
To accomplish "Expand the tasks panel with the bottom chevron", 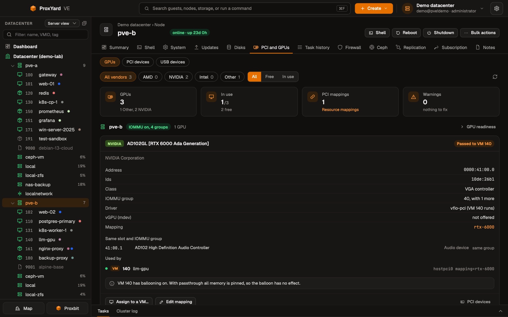I will [x=500, y=311].
